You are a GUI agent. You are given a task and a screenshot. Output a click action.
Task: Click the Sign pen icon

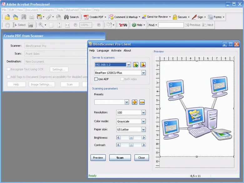(194, 17)
